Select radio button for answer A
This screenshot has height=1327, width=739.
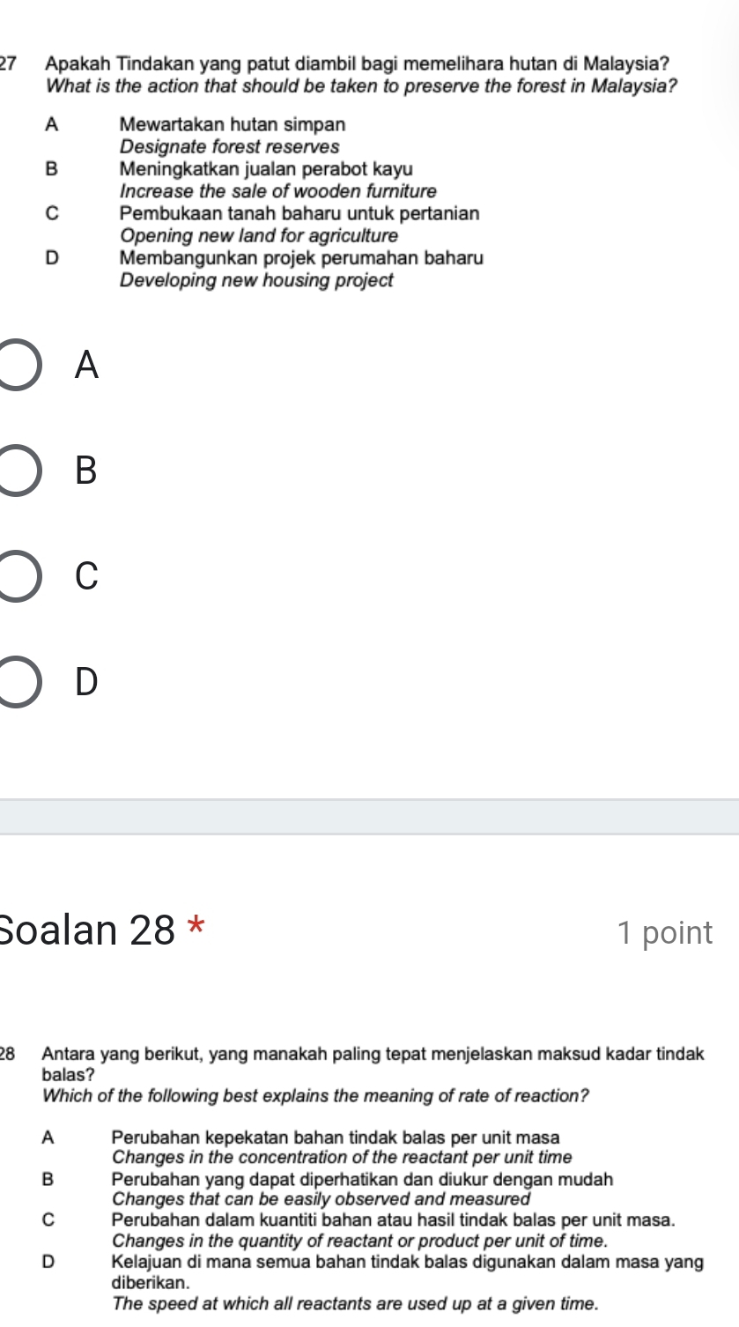coord(18,364)
